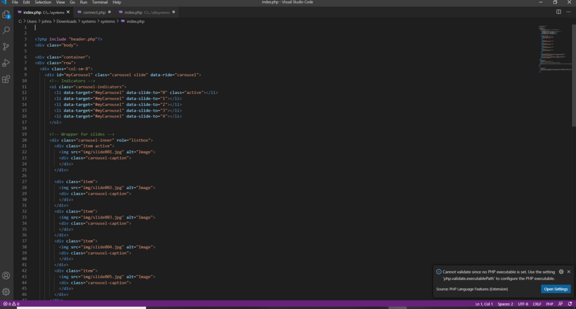Image resolution: width=576 pixels, height=309 pixels.
Task: Switch to the index.php dbsystems tab
Action: click(147, 12)
